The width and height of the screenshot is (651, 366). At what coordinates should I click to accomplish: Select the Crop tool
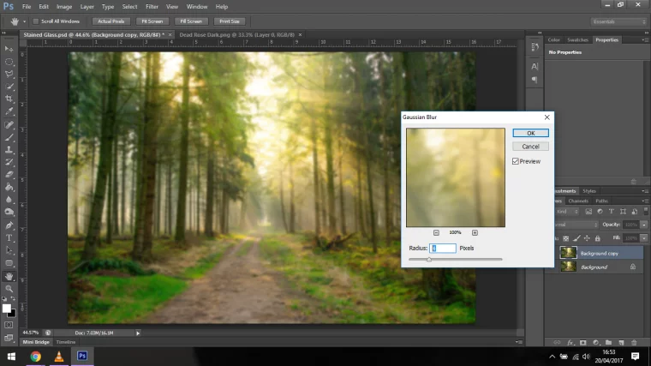pos(9,99)
